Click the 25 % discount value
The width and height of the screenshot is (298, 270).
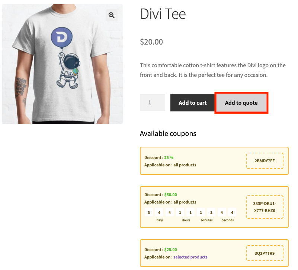(x=169, y=157)
